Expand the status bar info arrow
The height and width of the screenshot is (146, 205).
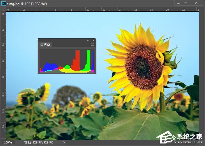pyautogui.click(x=64, y=142)
